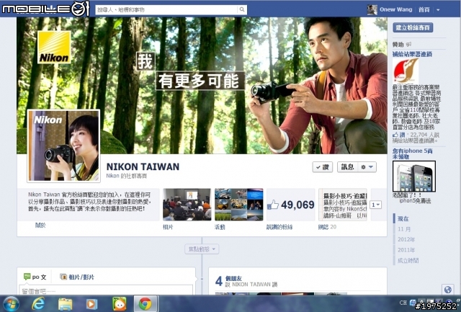The width and height of the screenshot is (461, 312).
Task: Click 關於 about link
Action: pos(40,226)
